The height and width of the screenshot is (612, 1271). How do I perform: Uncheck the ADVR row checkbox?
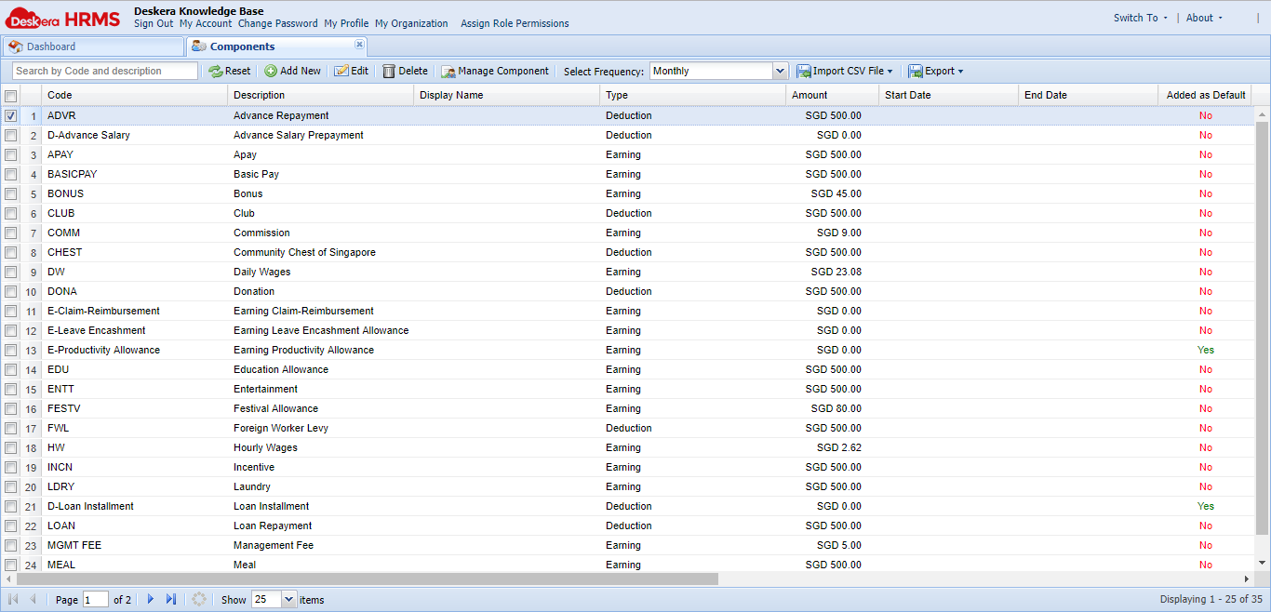tap(10, 116)
